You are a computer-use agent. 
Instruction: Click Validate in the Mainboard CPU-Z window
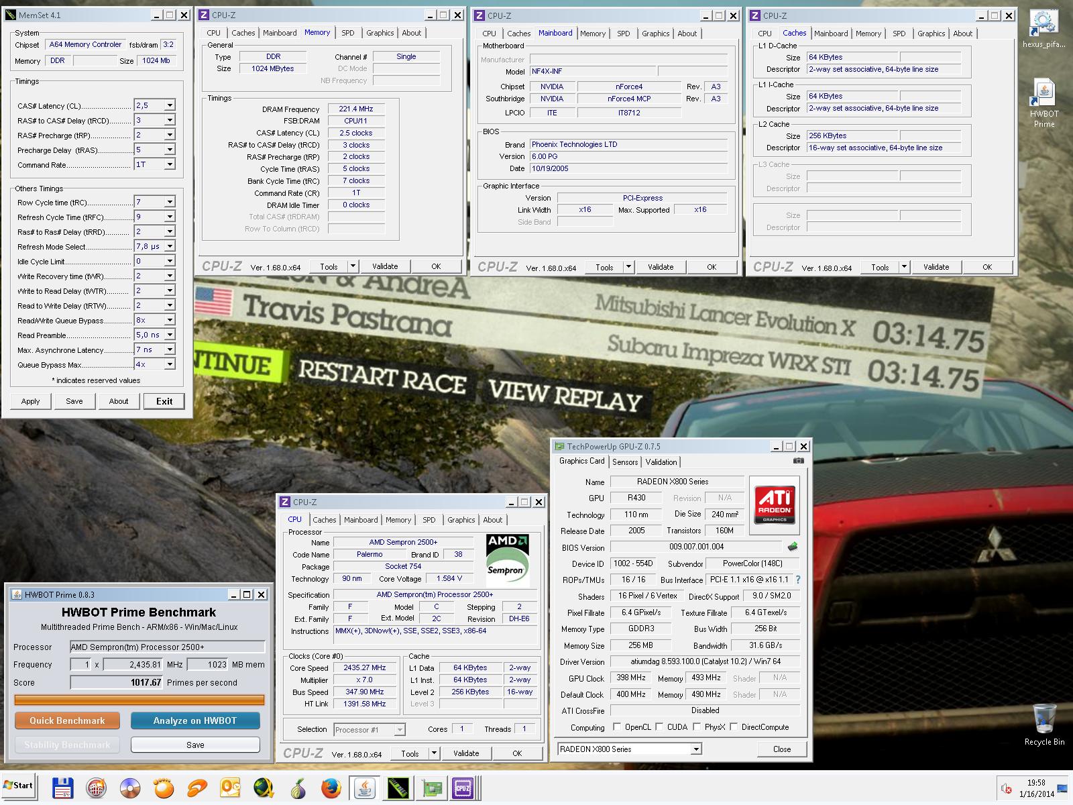point(661,267)
